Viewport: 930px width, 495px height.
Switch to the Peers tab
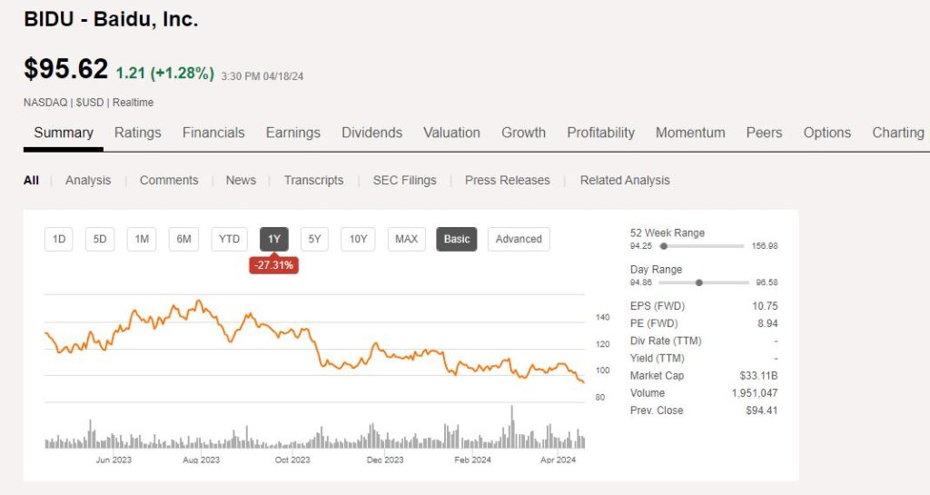point(764,133)
